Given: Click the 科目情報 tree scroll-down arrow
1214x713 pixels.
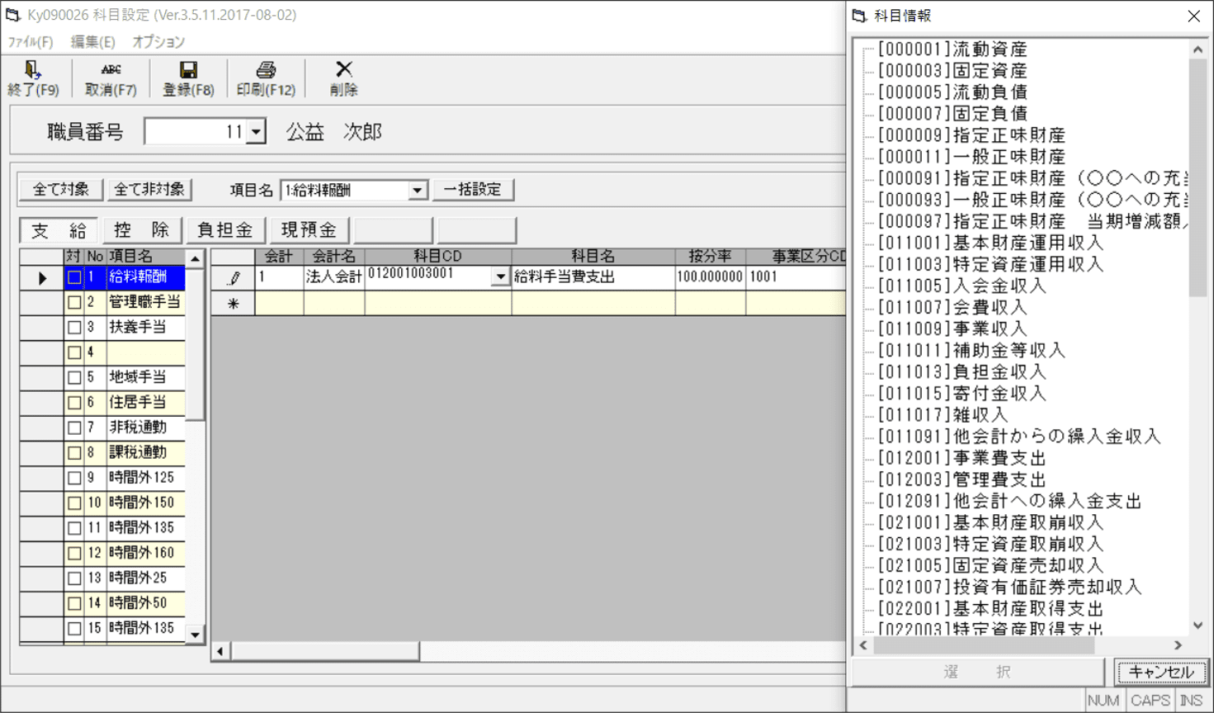Looking at the screenshot, I should click(1198, 626).
